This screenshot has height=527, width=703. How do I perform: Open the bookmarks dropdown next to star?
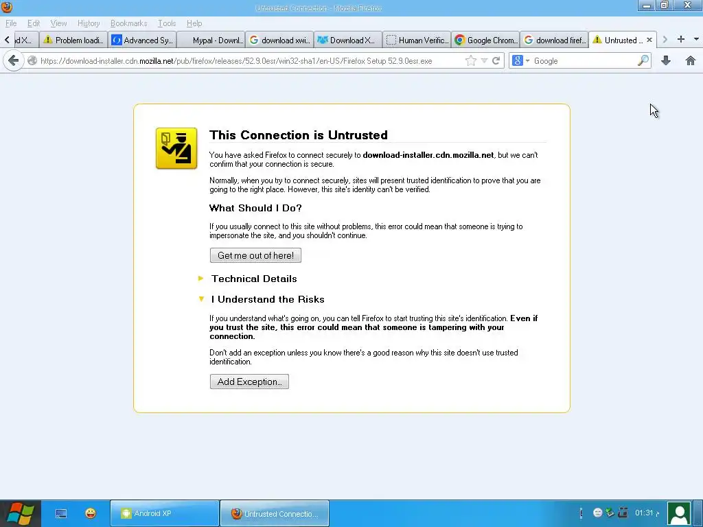coord(484,61)
